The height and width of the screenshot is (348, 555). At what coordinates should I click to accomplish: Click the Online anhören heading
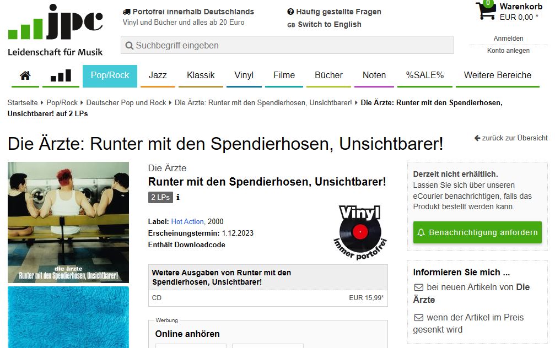(x=187, y=334)
